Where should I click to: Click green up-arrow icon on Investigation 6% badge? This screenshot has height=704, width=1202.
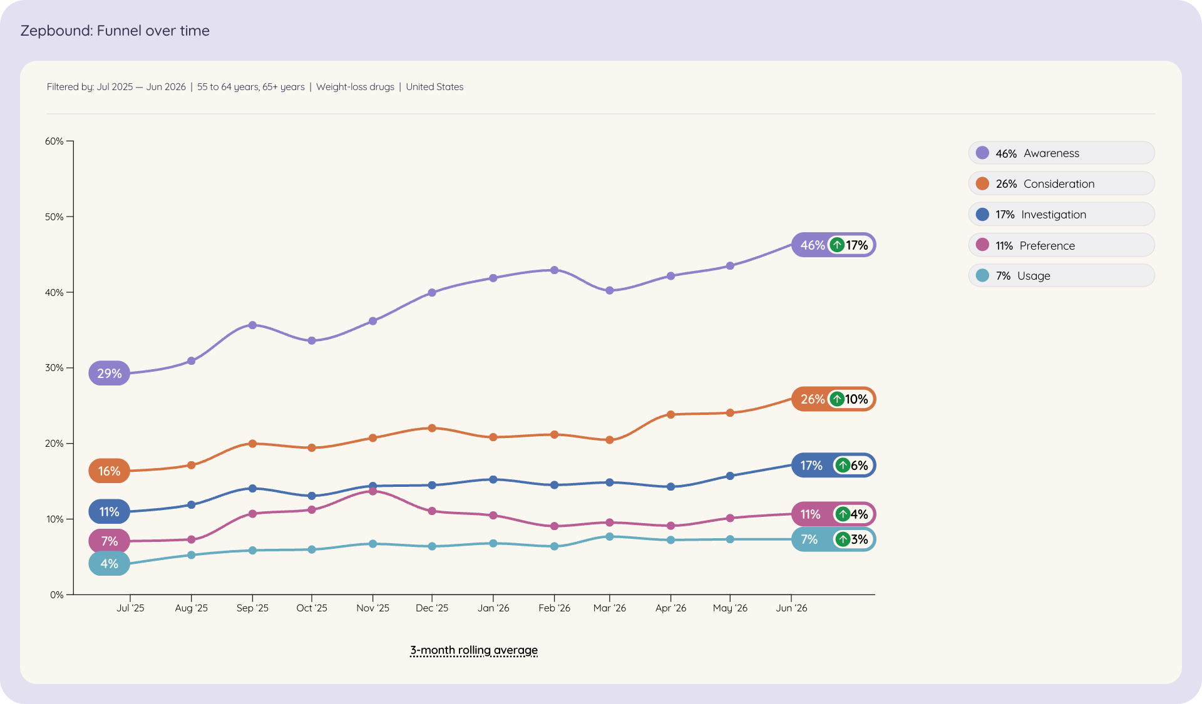coord(843,466)
